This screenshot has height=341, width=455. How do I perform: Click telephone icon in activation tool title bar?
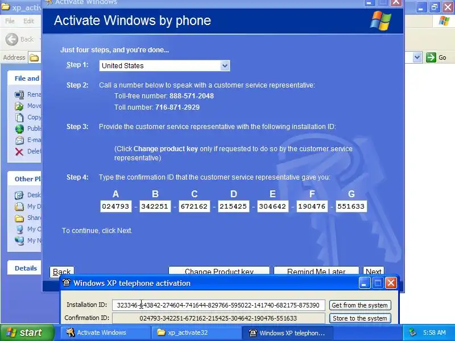coord(67,282)
